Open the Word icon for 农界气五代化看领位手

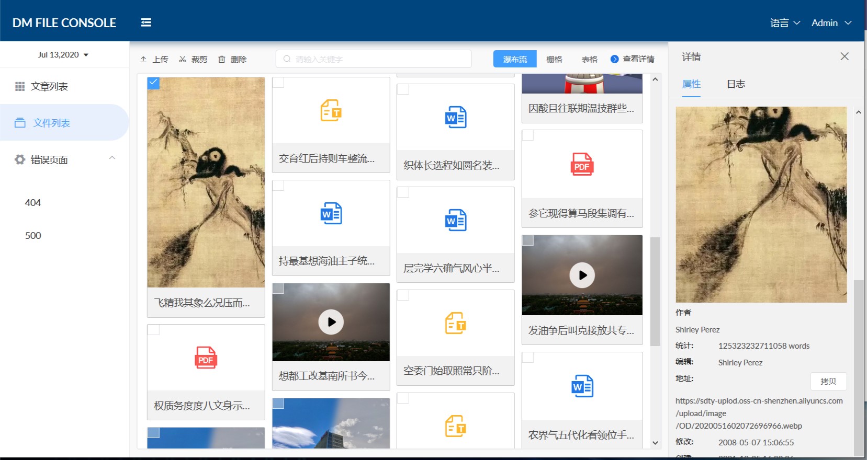coord(582,386)
